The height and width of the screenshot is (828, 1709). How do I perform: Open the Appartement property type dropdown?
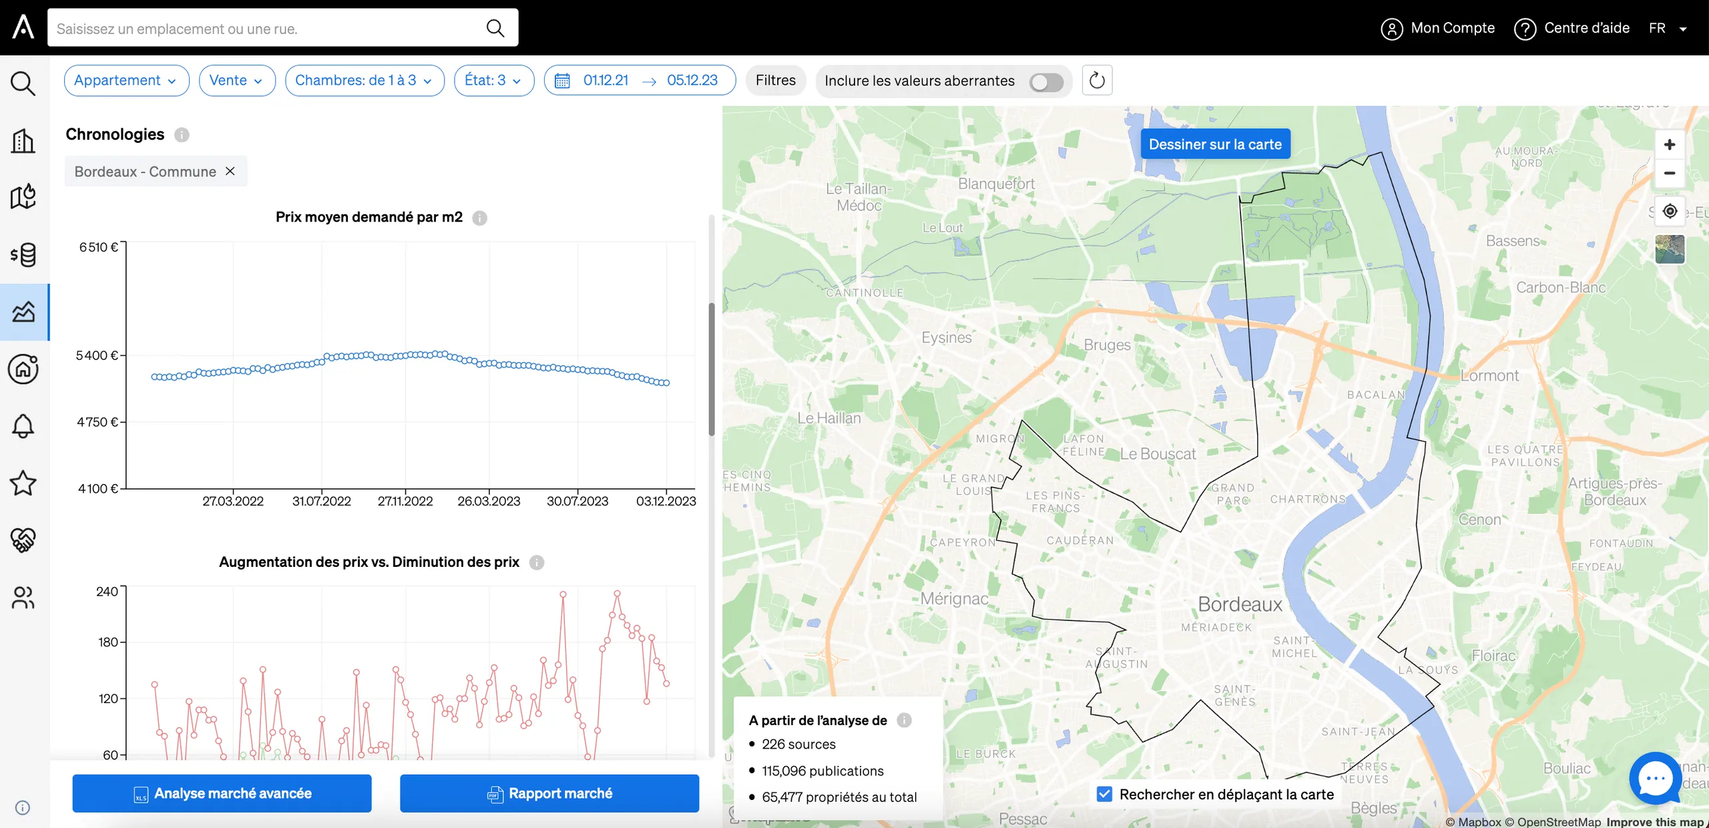(126, 81)
